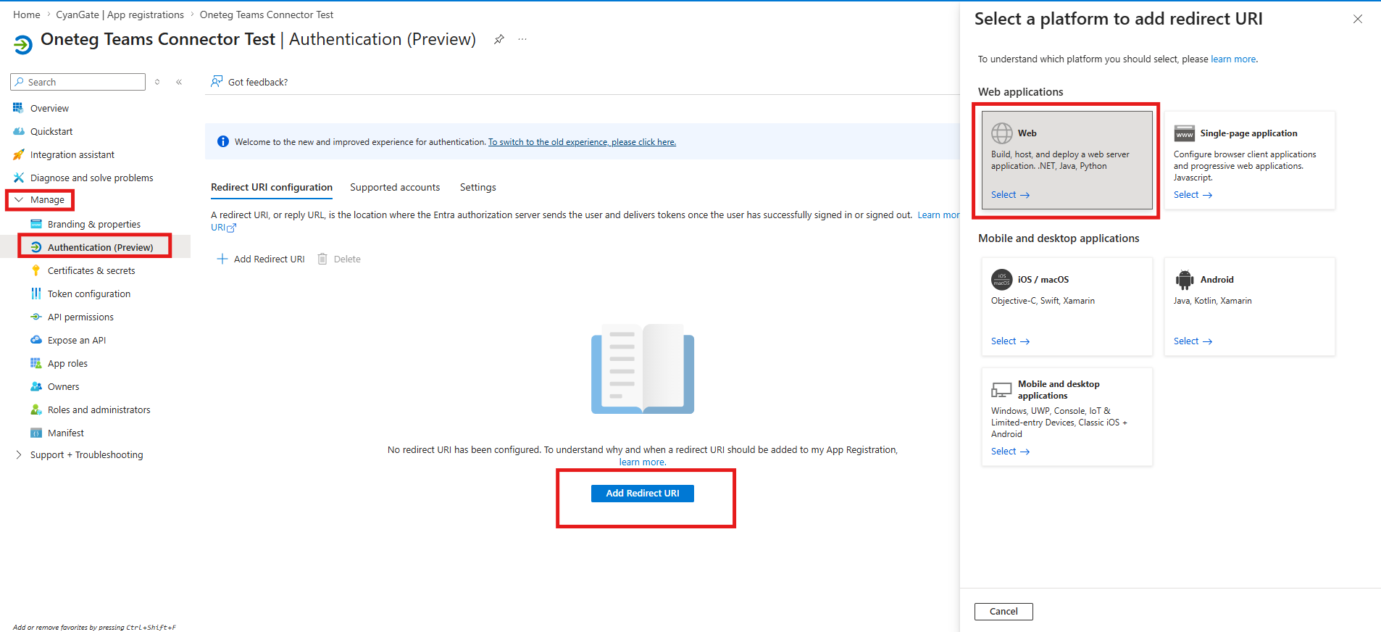The height and width of the screenshot is (632, 1381).
Task: Click the Branding & properties icon
Action: [x=36, y=224]
